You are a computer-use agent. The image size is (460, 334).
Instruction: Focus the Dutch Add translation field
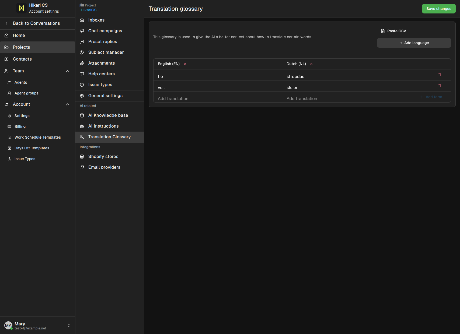pyautogui.click(x=347, y=99)
